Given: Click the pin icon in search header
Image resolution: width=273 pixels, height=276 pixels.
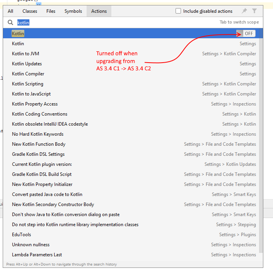Looking at the screenshot, I should (x=244, y=11).
